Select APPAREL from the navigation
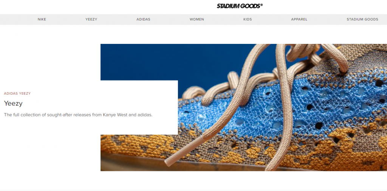This screenshot has width=387, height=191. point(299,19)
